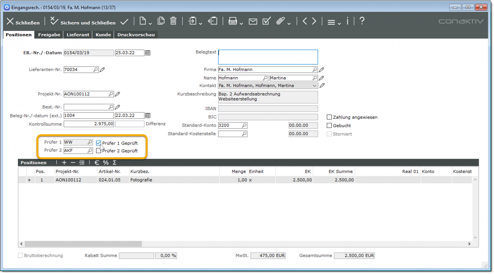Viewport: 494px width, 274px height.
Task: Click into the Belegtext field
Action: (x=268, y=57)
